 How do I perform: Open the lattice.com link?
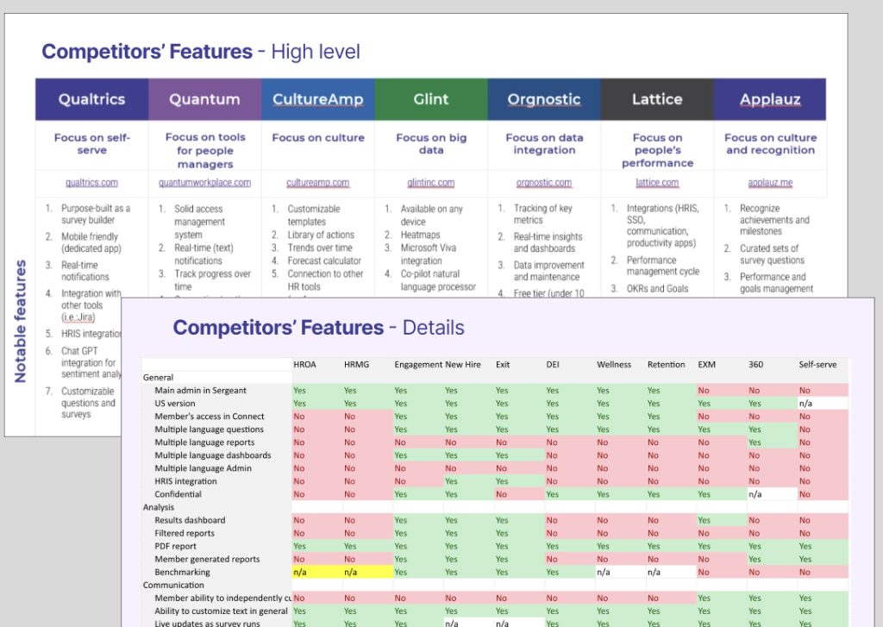(657, 183)
